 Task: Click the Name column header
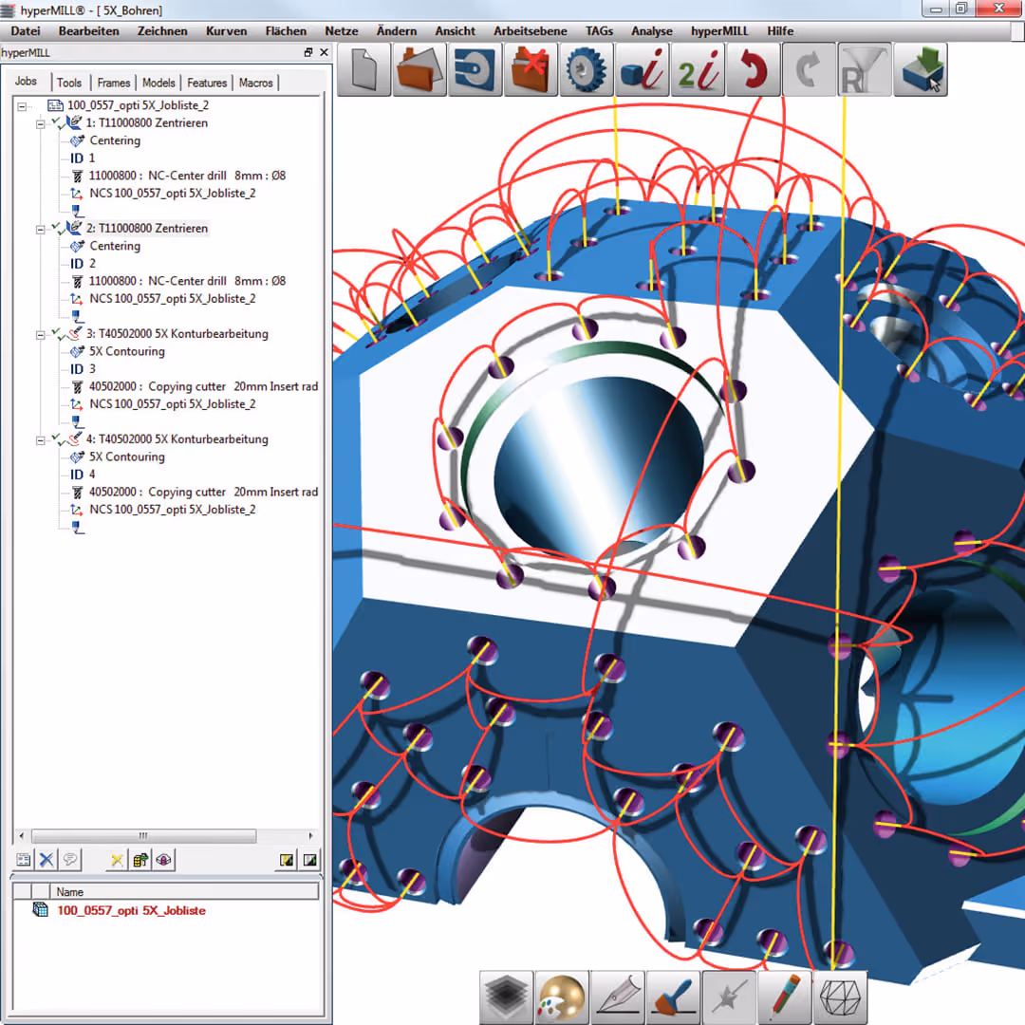point(184,891)
